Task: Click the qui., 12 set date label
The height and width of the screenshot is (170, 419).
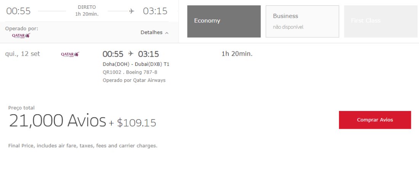Action: pos(22,54)
